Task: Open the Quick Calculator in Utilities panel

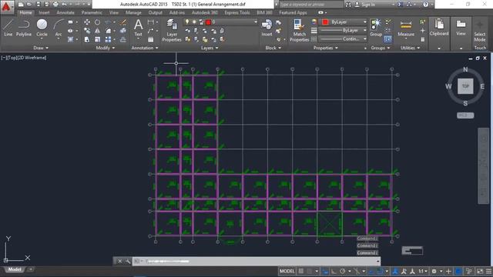Action: [423, 39]
